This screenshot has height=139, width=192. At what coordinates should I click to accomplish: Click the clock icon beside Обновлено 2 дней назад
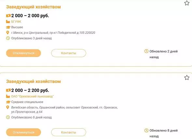click(146, 51)
